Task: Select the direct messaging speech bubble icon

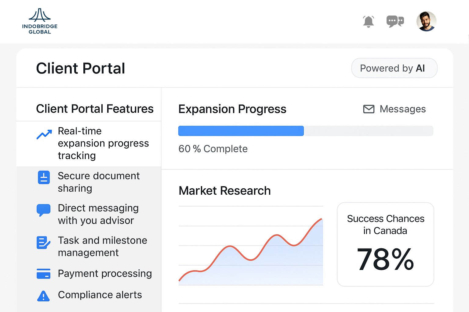Action: 43,209
